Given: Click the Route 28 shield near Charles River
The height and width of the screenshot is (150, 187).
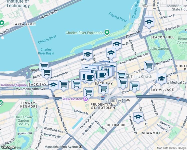Looking at the screenshot, I should (x=145, y=6).
